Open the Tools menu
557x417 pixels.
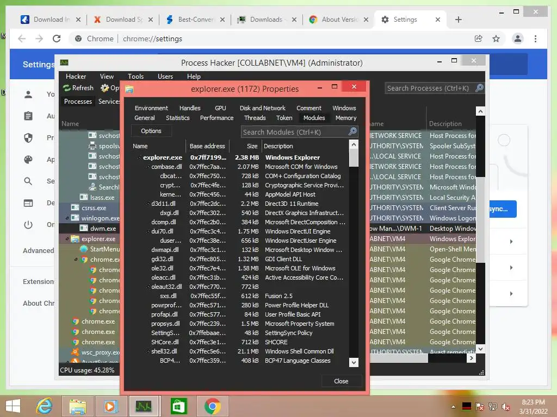coord(135,77)
